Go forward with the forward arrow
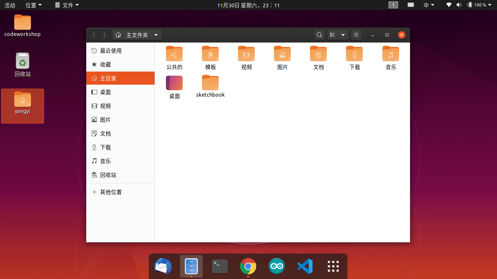This screenshot has height=279, width=497. tap(104, 35)
